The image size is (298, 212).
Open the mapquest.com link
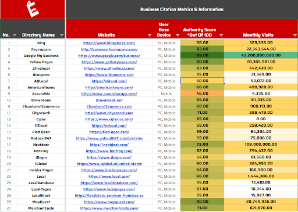point(109,202)
